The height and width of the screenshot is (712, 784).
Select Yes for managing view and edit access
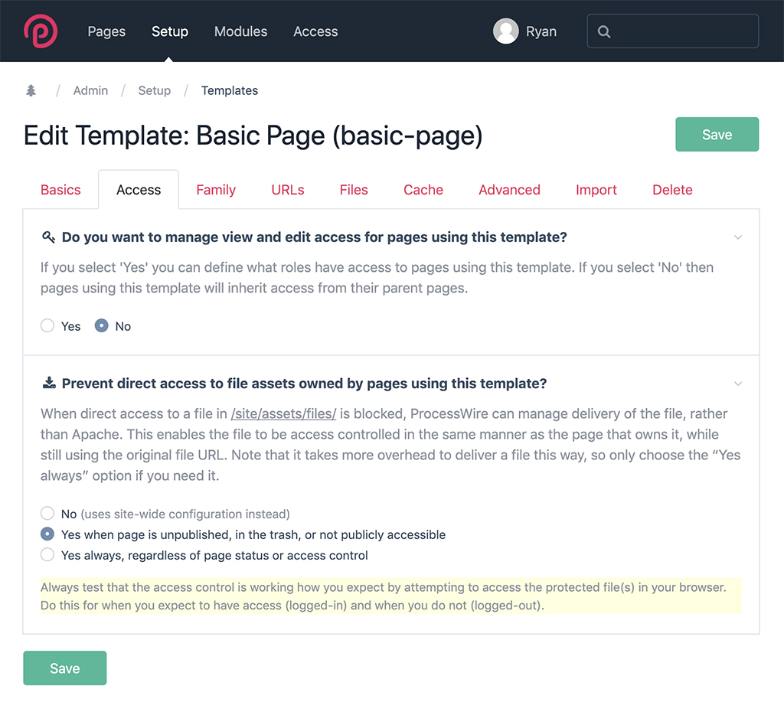[x=47, y=326]
